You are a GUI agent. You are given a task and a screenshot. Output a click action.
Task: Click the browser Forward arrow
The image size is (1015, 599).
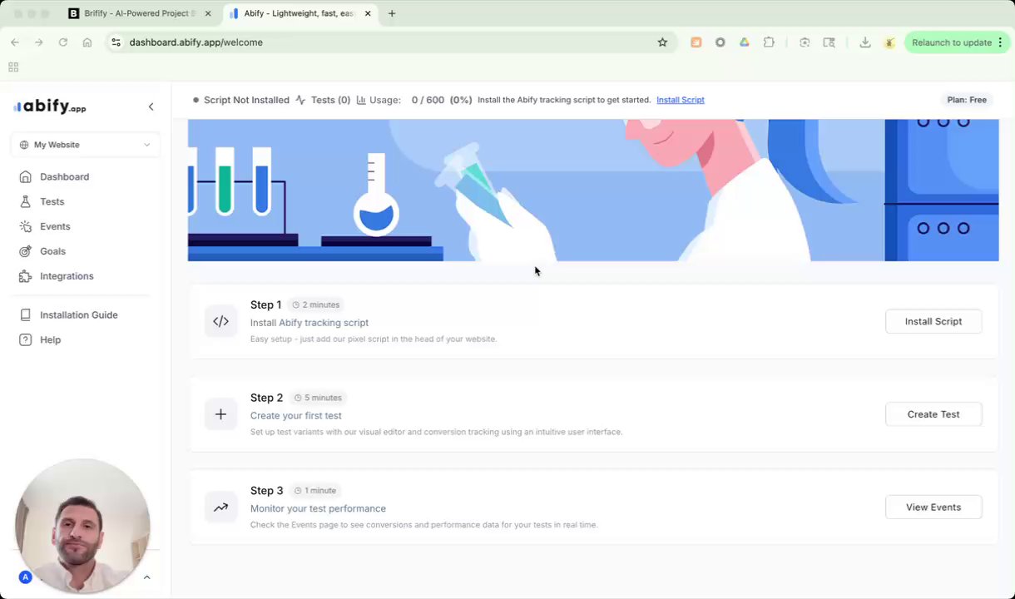(39, 42)
